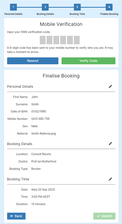This screenshot has width=122, height=224.
Task: Focus the first verification code digit box
Action: pos(42,40)
